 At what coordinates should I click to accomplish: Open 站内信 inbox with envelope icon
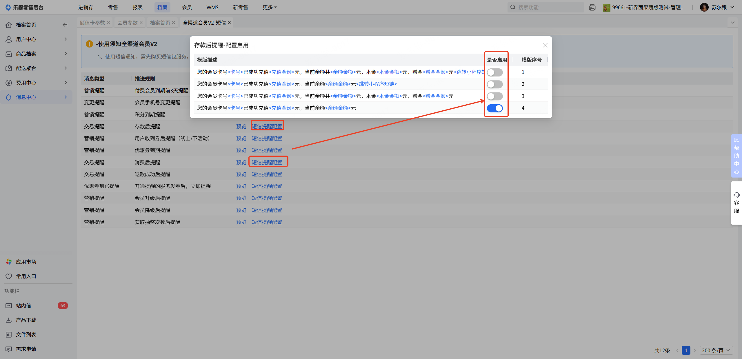(9, 305)
